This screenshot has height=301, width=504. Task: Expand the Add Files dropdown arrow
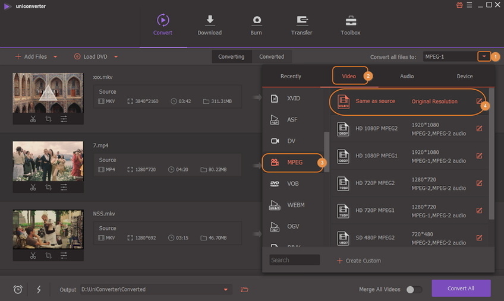point(55,57)
